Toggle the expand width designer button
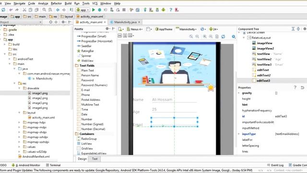This screenshot has width=307, height=173. [119, 36]
